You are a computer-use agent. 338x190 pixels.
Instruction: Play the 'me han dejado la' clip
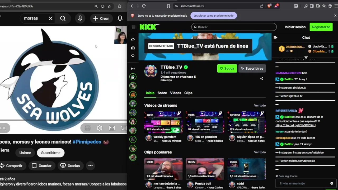[x=163, y=169]
